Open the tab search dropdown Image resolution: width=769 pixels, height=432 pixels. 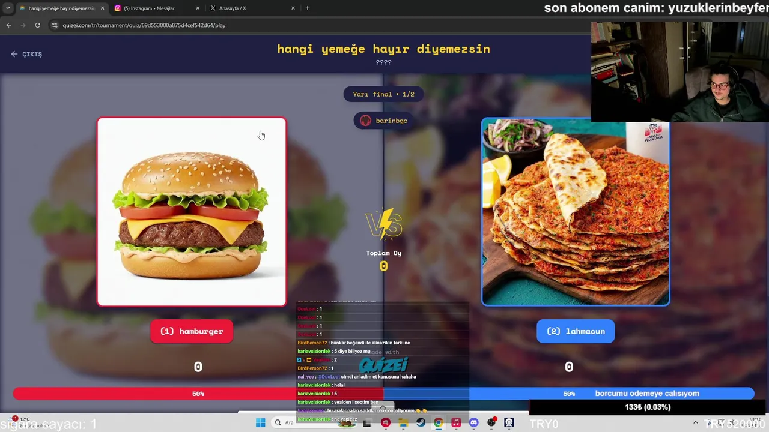pos(8,8)
